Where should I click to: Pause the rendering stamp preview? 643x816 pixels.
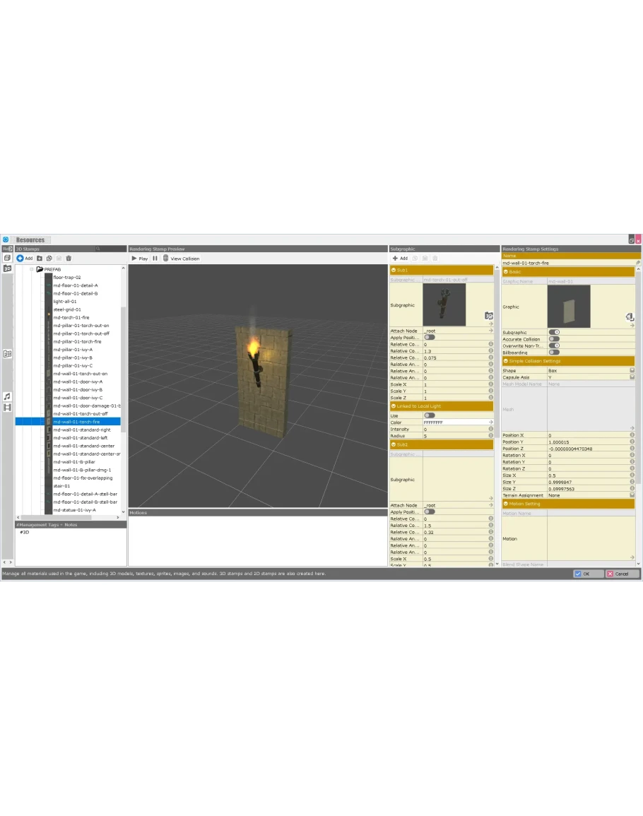155,259
